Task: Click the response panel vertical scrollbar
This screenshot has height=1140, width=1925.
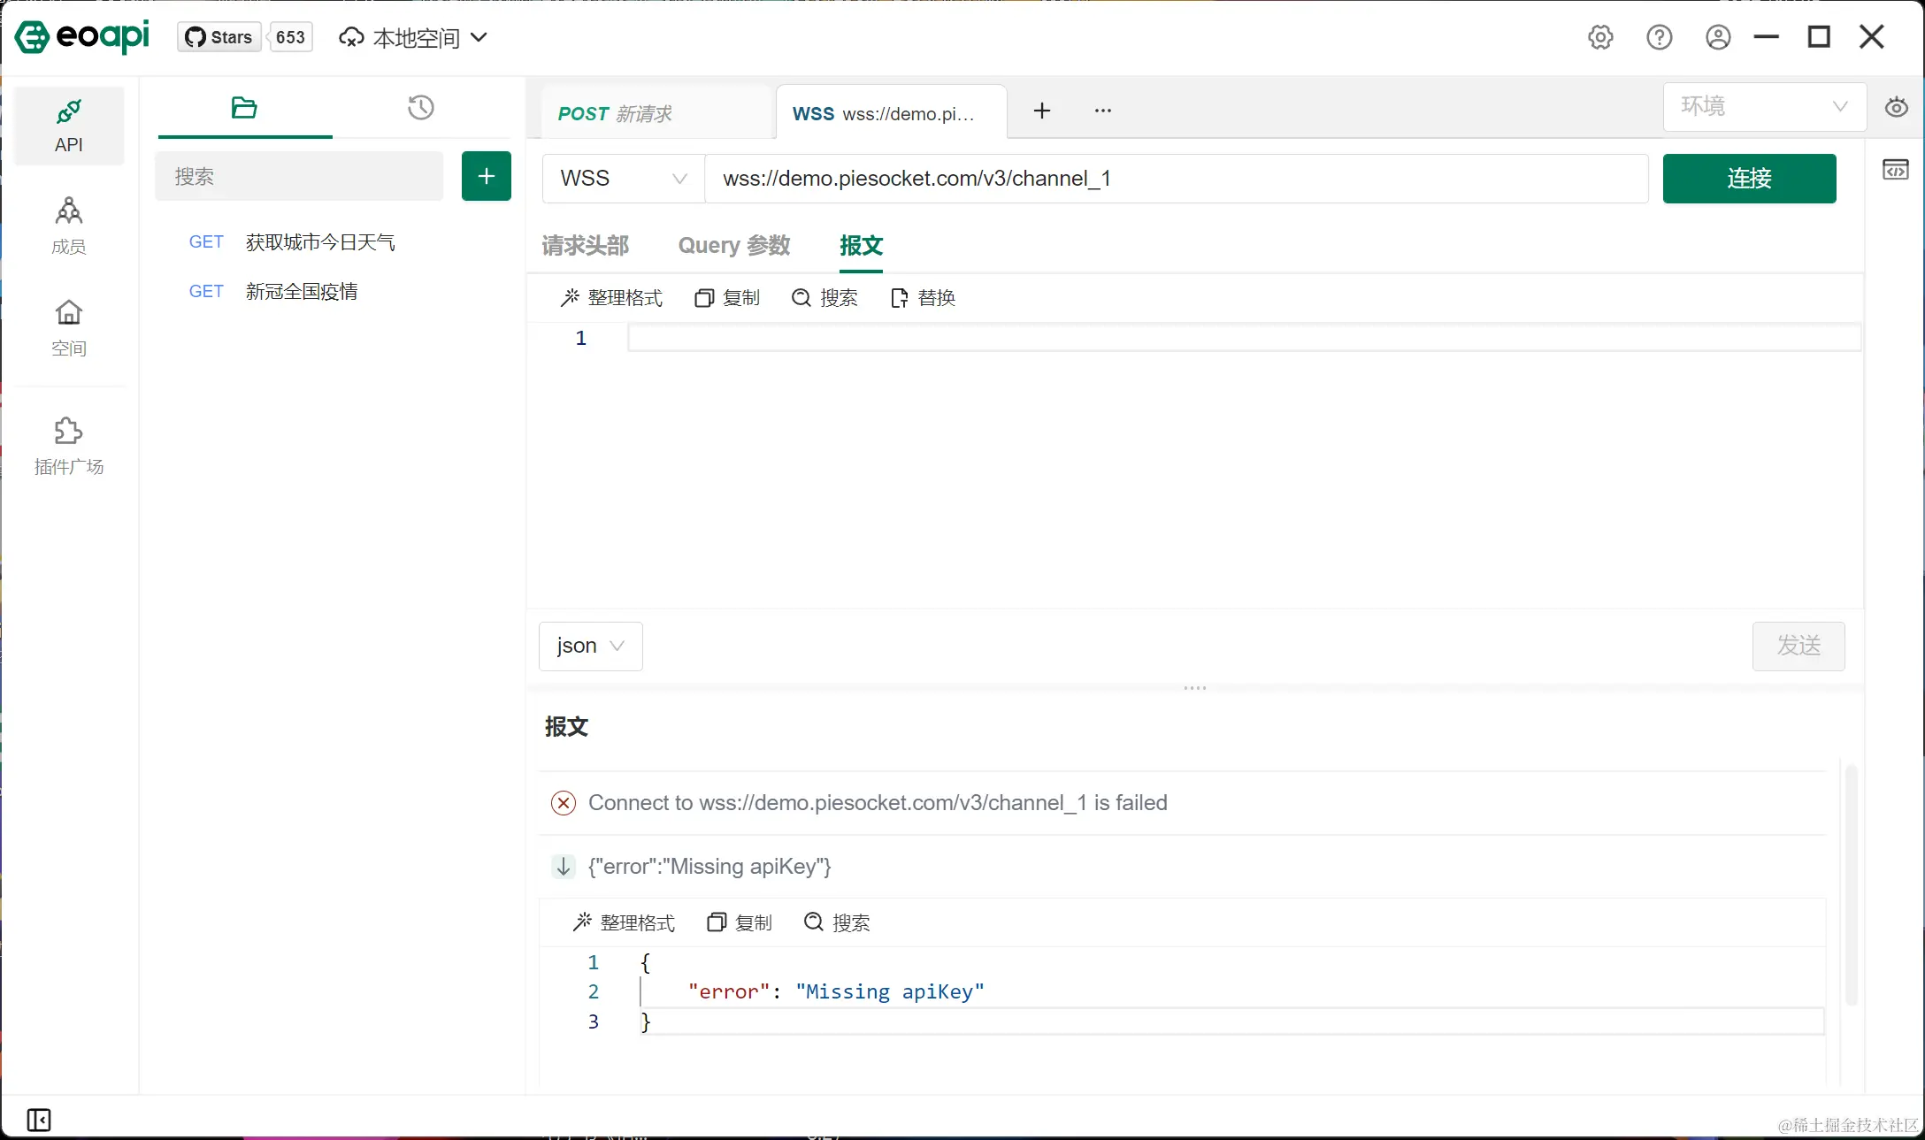Action: coord(1851,884)
